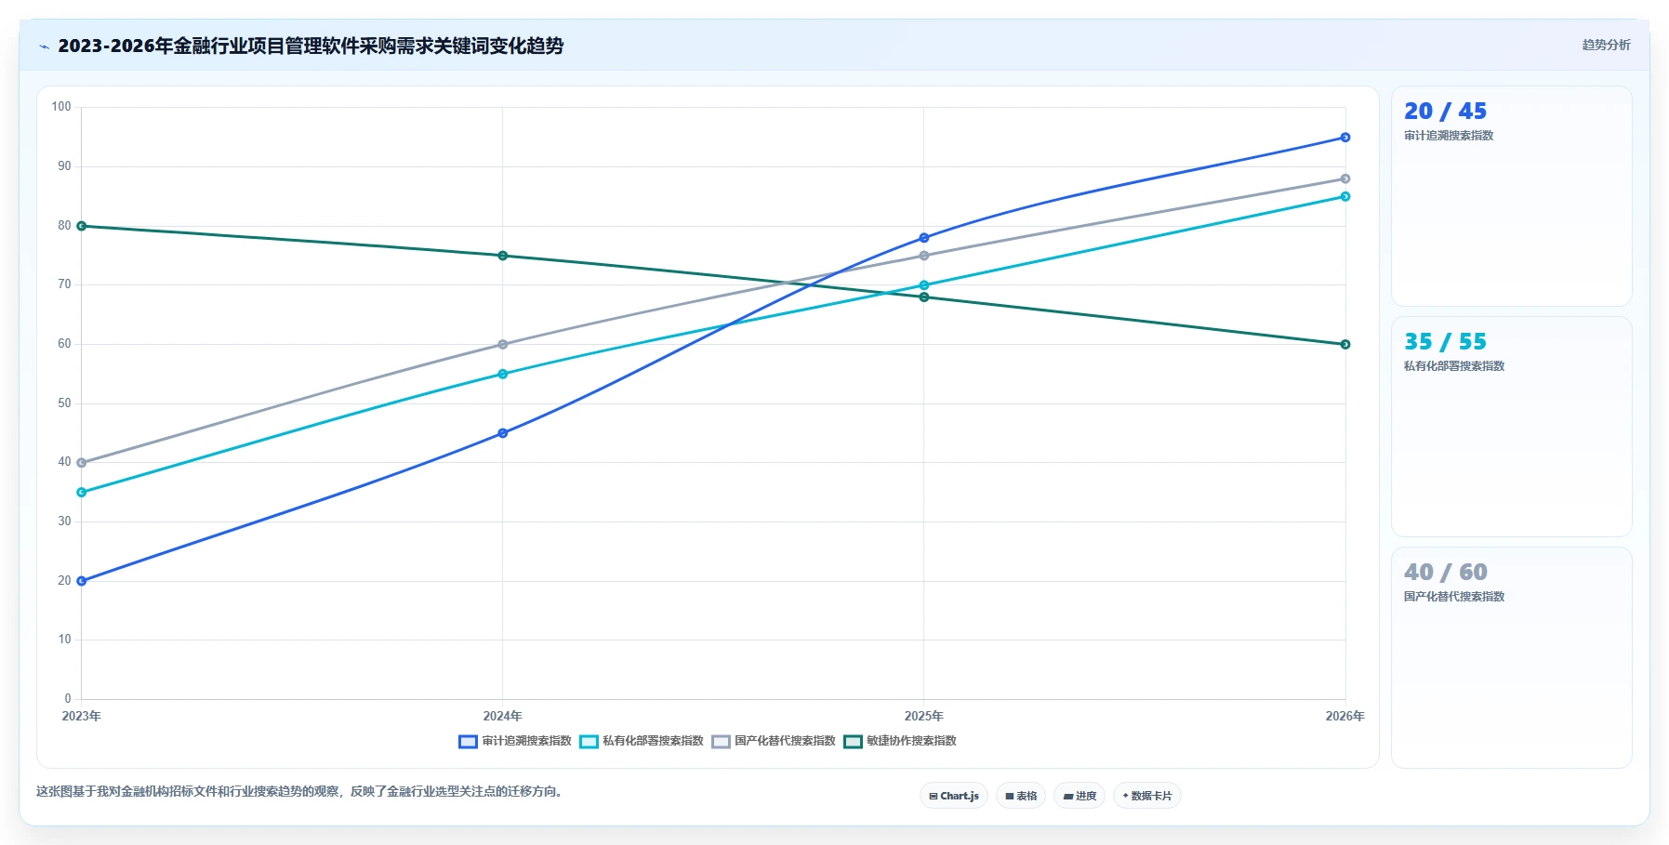Click the footnote beginning 这张图基于我对金融机构
The height and width of the screenshot is (845, 1669).
pos(300,792)
